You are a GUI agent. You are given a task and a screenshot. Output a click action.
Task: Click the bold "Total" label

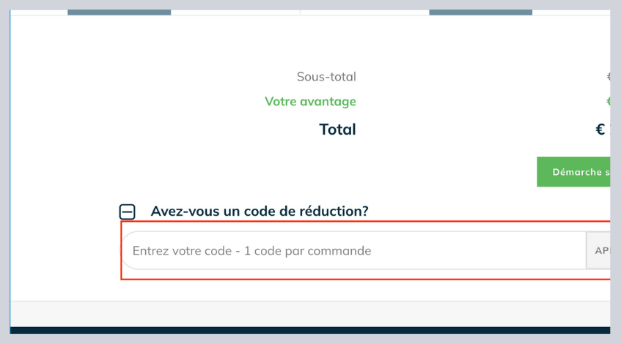click(337, 130)
